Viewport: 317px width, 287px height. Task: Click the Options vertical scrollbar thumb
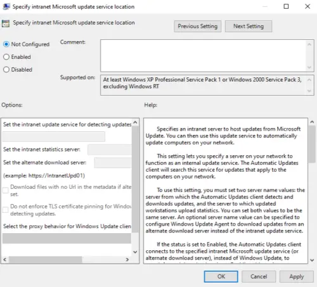(x=135, y=179)
